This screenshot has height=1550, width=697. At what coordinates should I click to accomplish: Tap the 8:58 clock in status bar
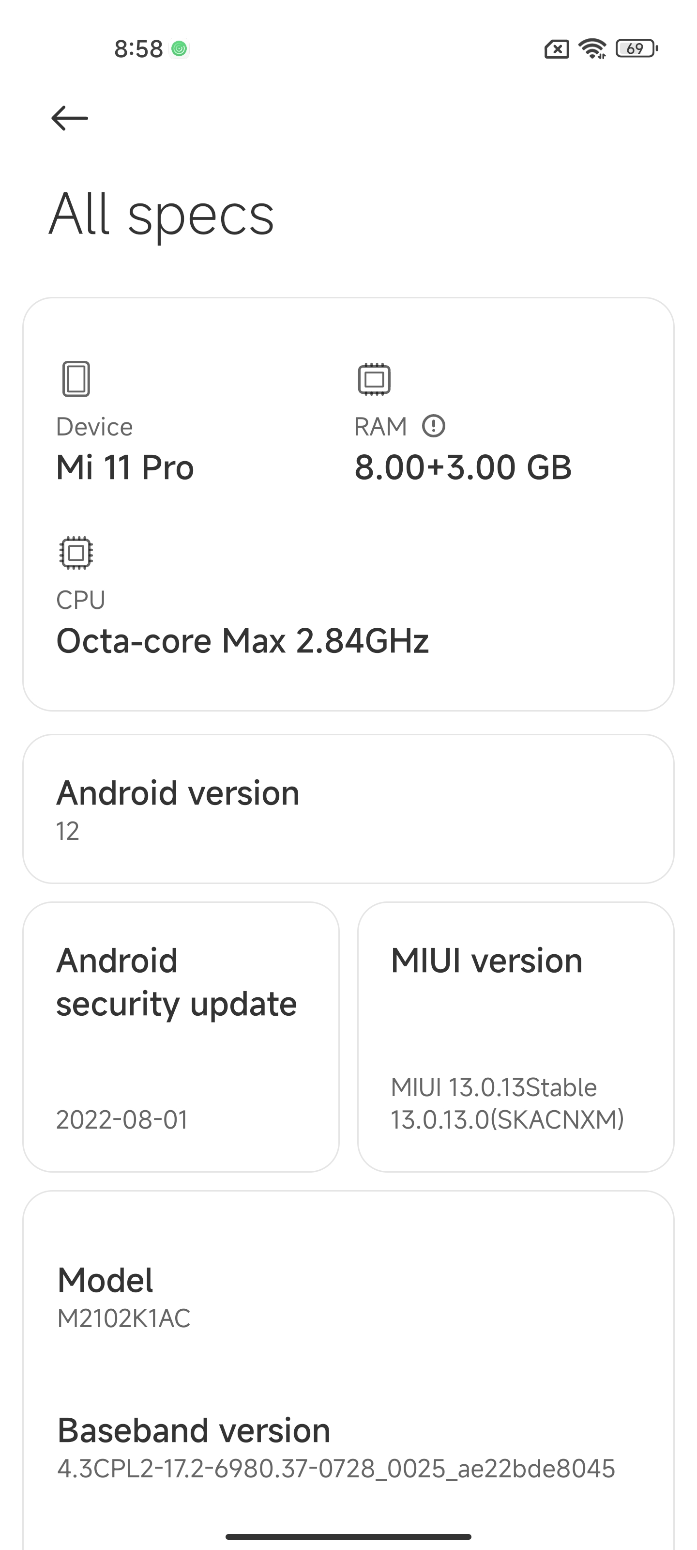(138, 49)
